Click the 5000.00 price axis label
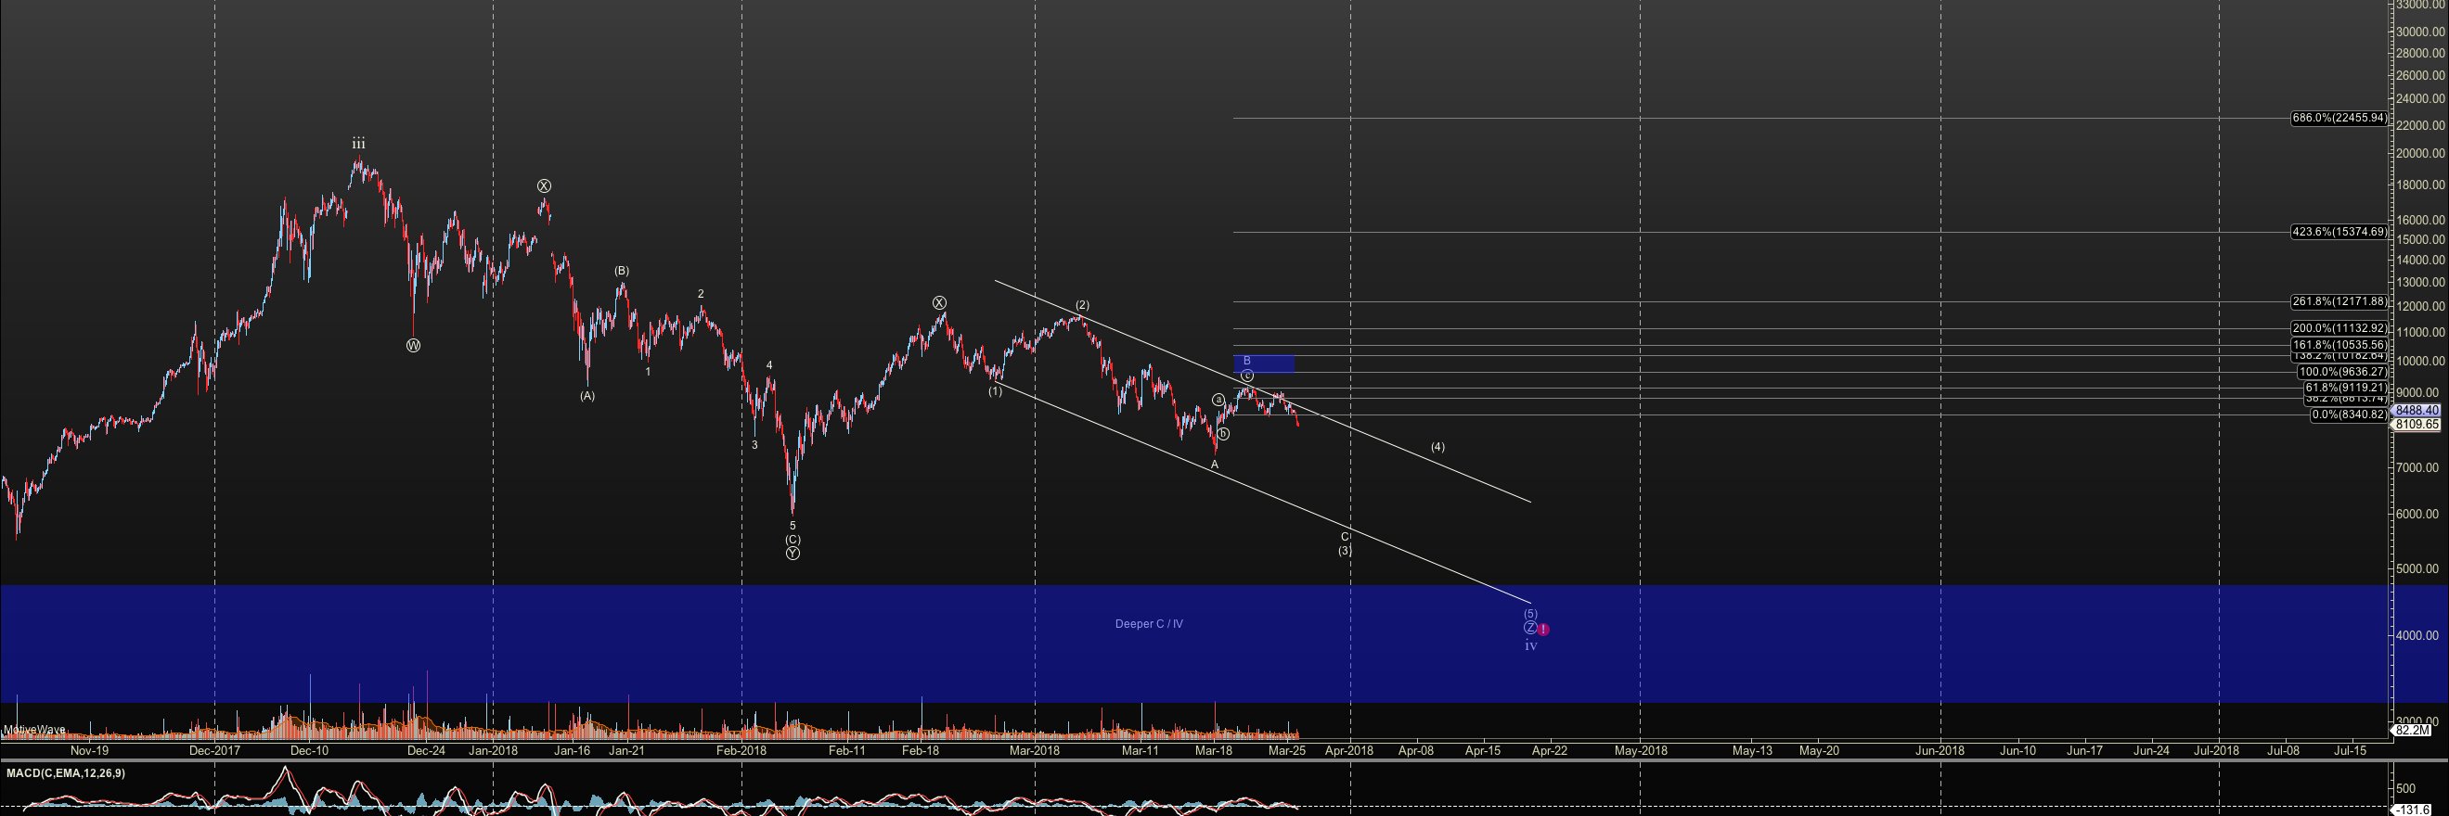 (x=2416, y=569)
